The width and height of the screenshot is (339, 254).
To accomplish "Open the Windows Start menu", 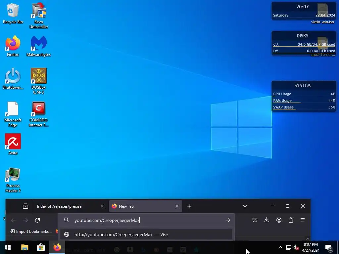I will (x=8, y=247).
